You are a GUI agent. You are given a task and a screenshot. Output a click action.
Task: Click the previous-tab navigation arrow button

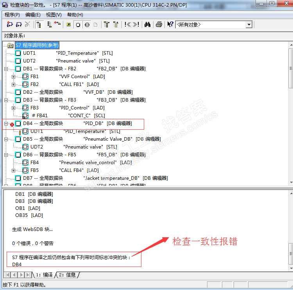click(14, 275)
